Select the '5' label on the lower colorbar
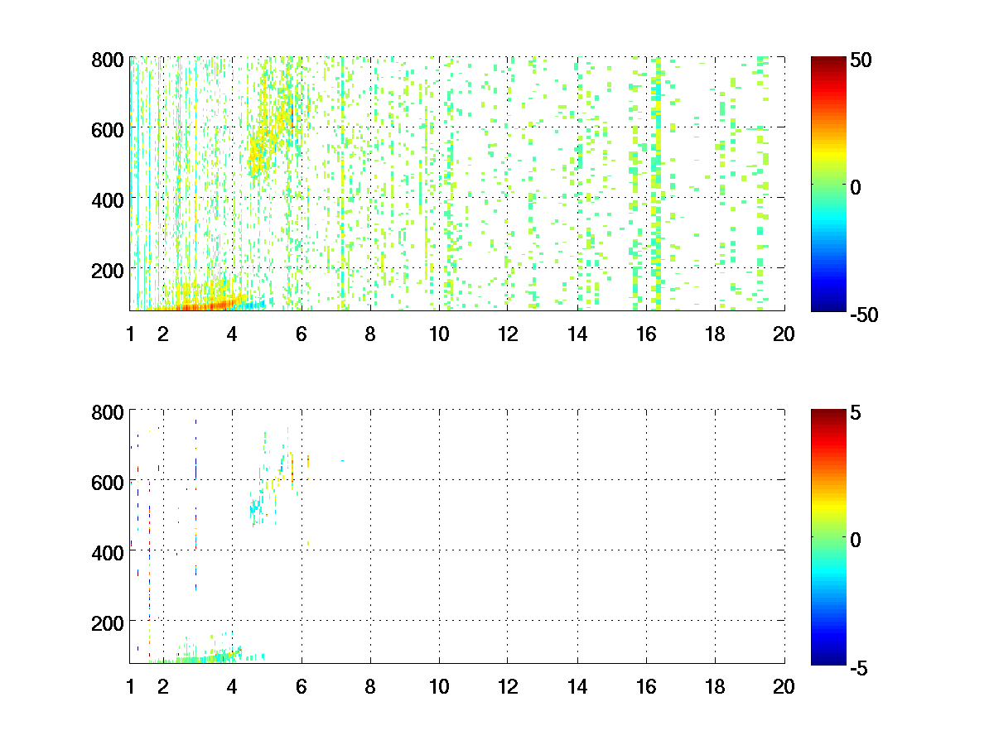The width and height of the screenshot is (994, 745). click(x=857, y=413)
